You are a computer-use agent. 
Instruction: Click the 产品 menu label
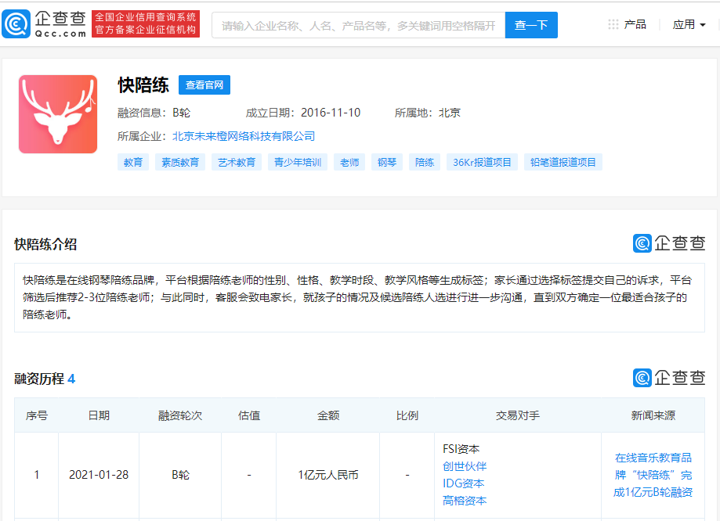635,24
